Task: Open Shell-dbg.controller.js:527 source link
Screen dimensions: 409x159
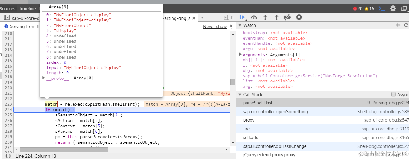Action: point(383,146)
